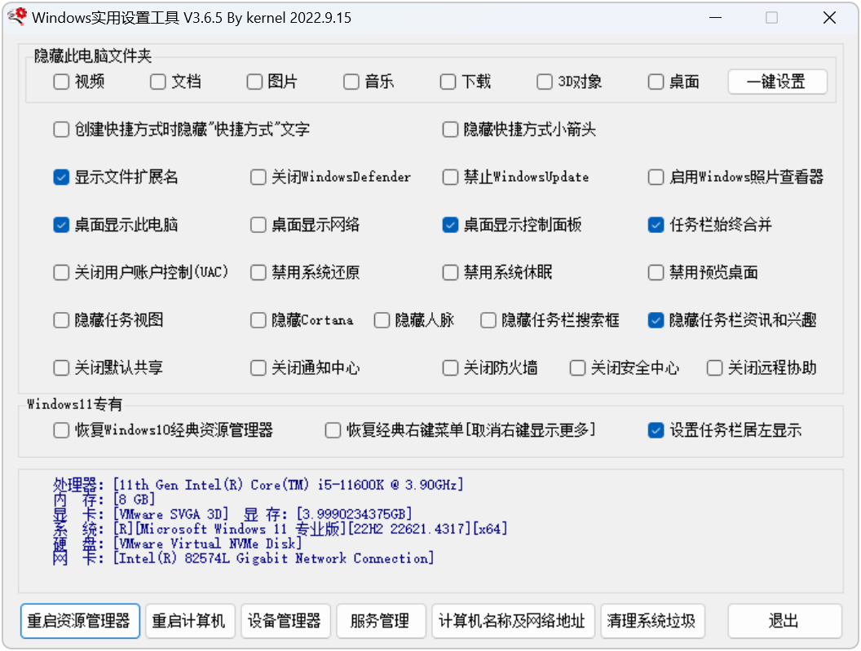The height and width of the screenshot is (651, 861).
Task: Enable hiding the 视频 folder
Action: [x=61, y=81]
